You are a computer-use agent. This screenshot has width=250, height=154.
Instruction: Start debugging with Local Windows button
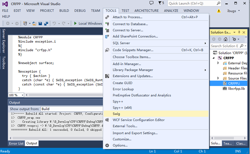(88, 23)
